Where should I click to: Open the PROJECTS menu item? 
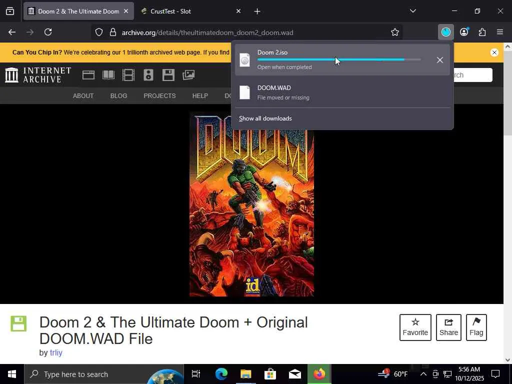159,95
